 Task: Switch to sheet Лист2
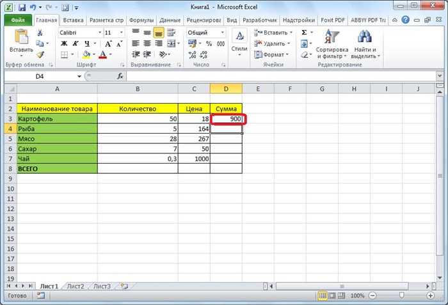76,286
